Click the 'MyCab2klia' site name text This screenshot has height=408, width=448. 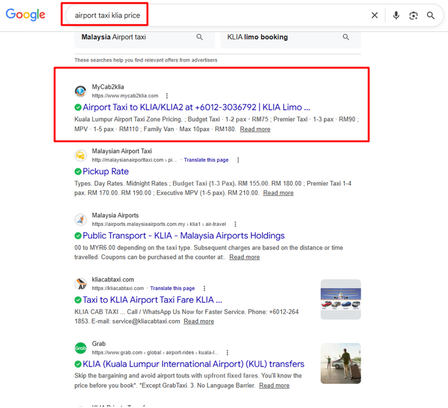[x=108, y=87]
